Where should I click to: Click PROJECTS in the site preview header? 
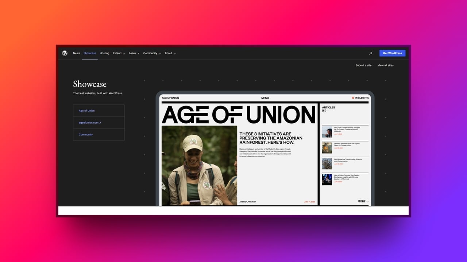[362, 98]
